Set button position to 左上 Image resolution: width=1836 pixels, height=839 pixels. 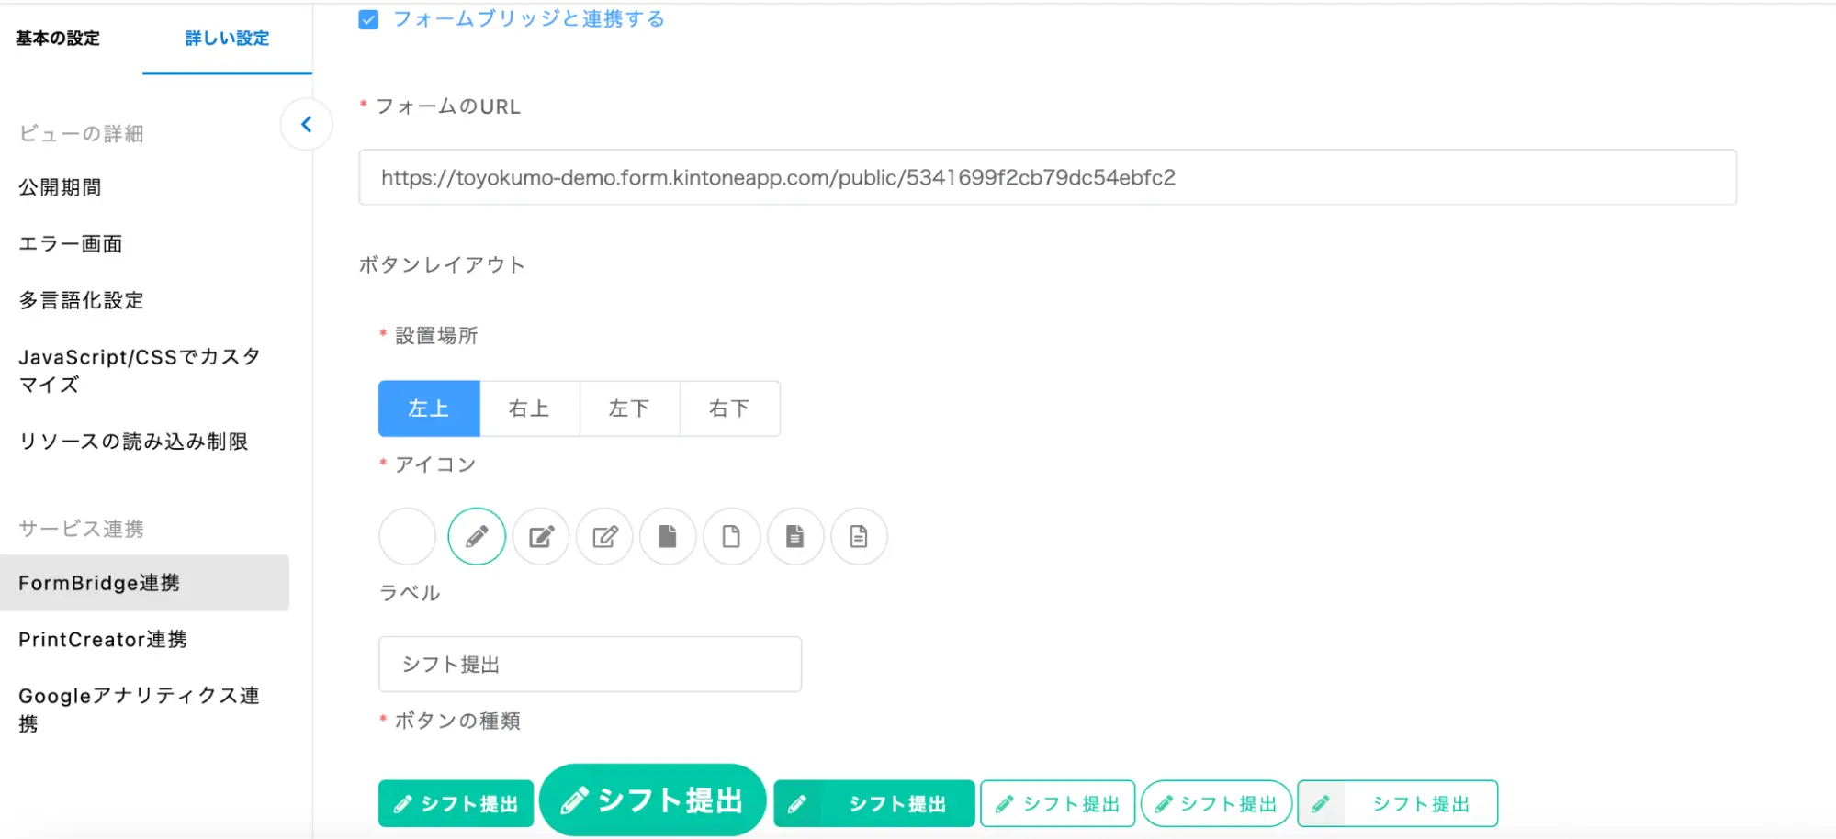[429, 408]
